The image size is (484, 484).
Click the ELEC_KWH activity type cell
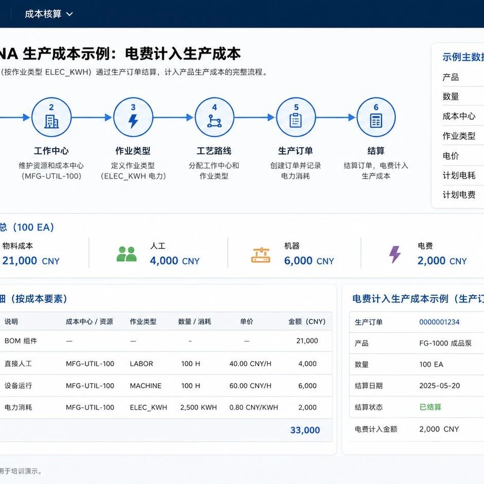(149, 407)
